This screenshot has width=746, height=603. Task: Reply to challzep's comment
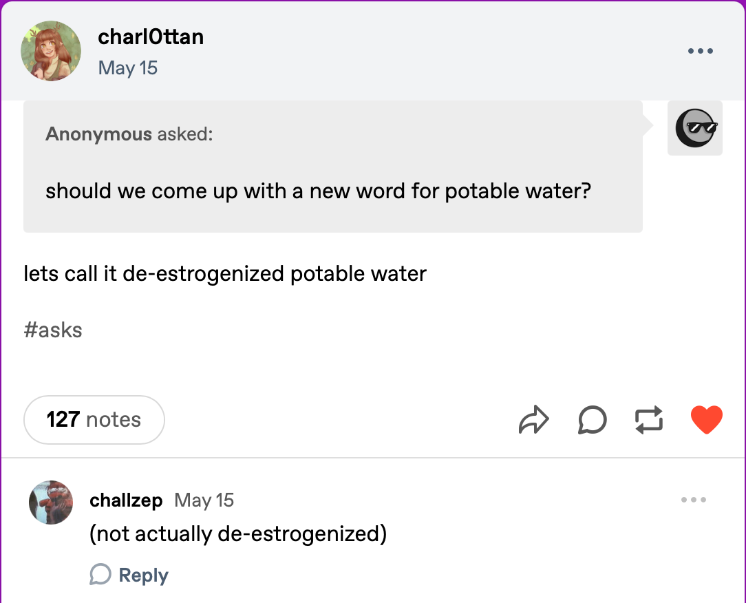129,575
